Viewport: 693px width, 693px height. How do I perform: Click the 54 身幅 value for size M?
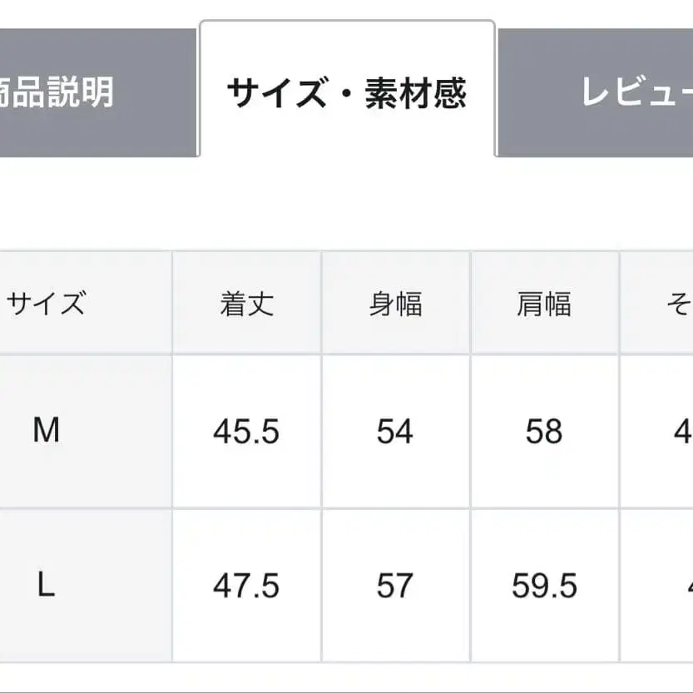pyautogui.click(x=397, y=431)
